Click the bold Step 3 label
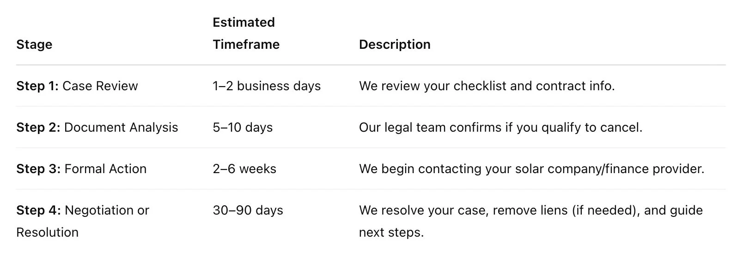 [38, 169]
